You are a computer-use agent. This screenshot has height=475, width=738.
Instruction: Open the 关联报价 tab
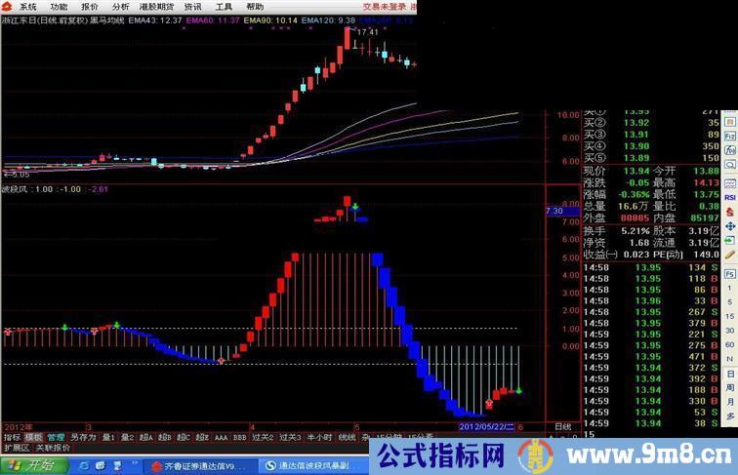[53, 448]
